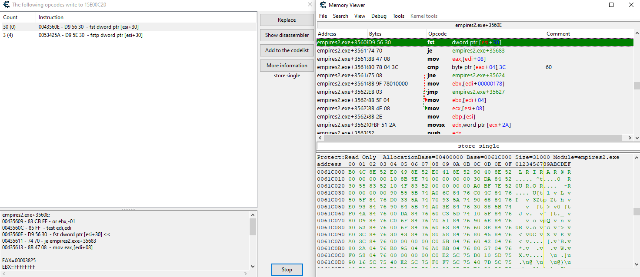Select the je empires2.exe+35683 disassembler row
Viewport: 640px width, 277px height.
(x=475, y=51)
